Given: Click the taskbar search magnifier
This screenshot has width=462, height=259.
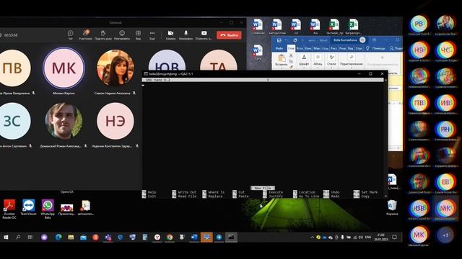Looking at the screenshot, I should point(18,237).
